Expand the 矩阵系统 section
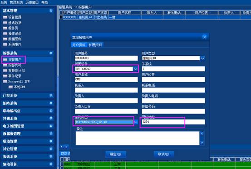Image resolution: width=251 pixels, height=169 pixels. coord(51,103)
